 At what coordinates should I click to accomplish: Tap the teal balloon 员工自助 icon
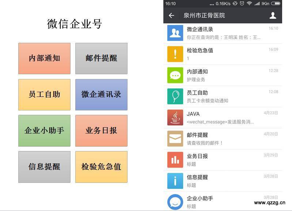click(x=175, y=97)
